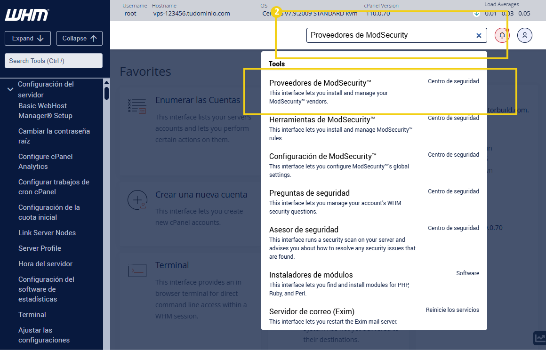Select Preguntas de seguridad result
The width and height of the screenshot is (546, 350).
374,202
